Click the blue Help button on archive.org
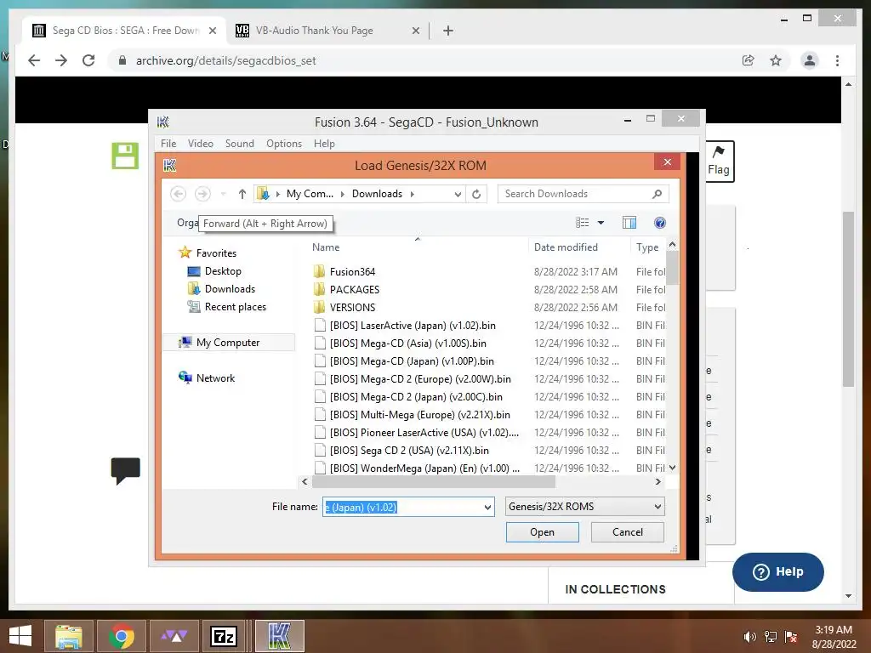Screen dimensions: 871x653 (x=777, y=572)
